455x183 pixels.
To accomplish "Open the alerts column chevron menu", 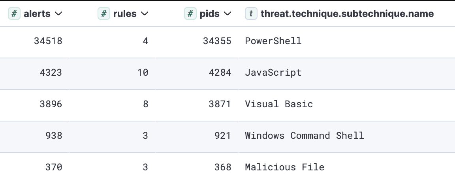I will pyautogui.click(x=58, y=14).
